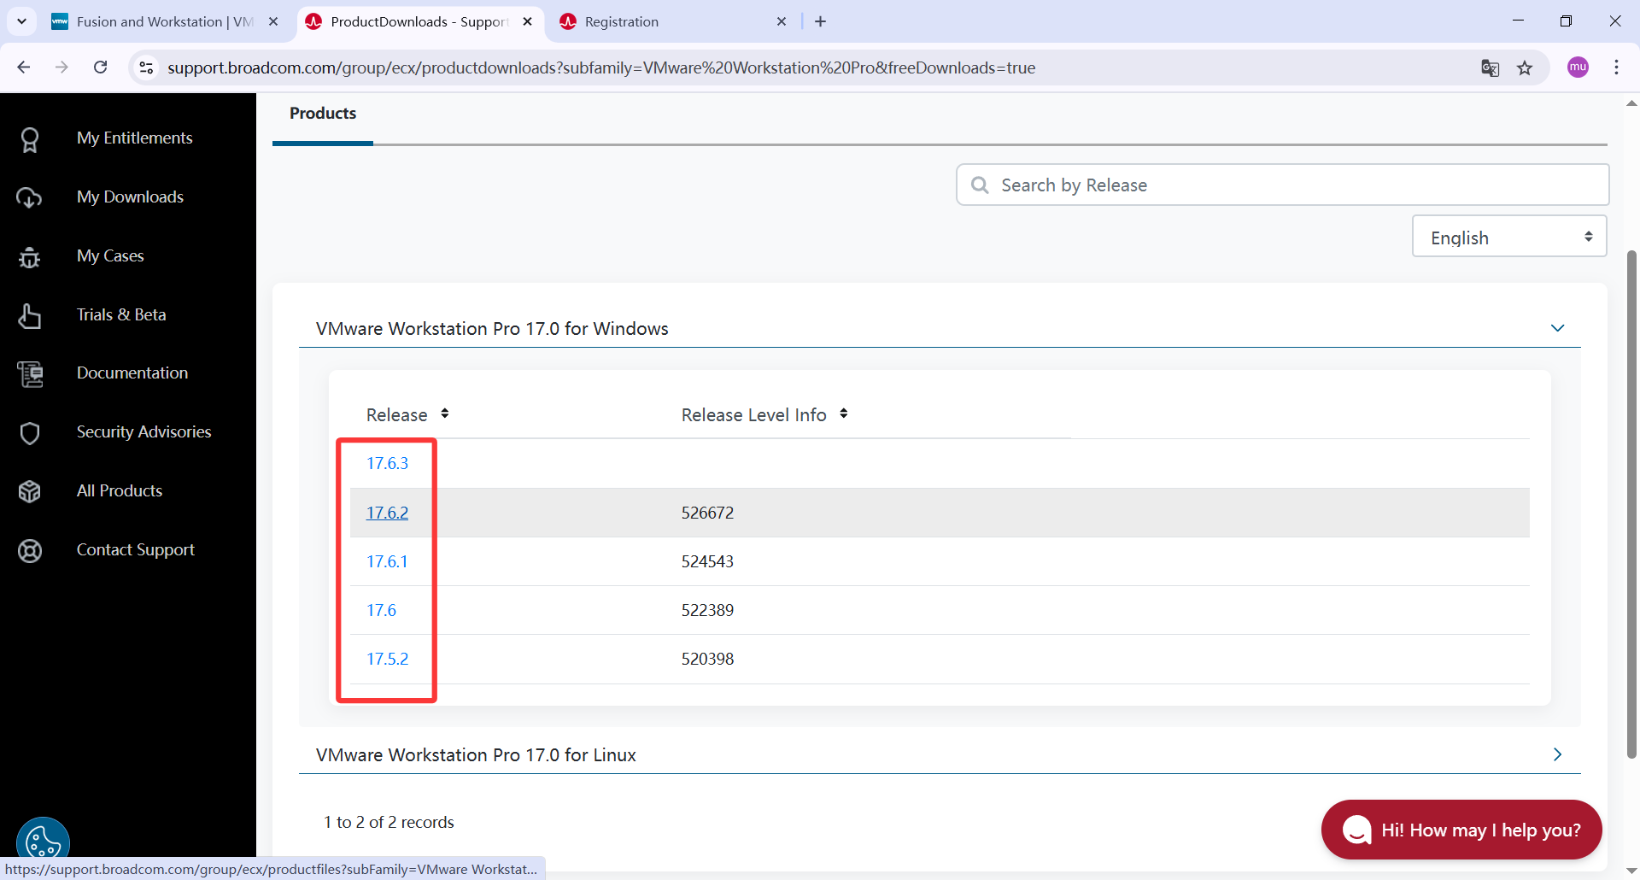
Task: Click the page vertical scrollbar thumb
Action: point(1631,504)
